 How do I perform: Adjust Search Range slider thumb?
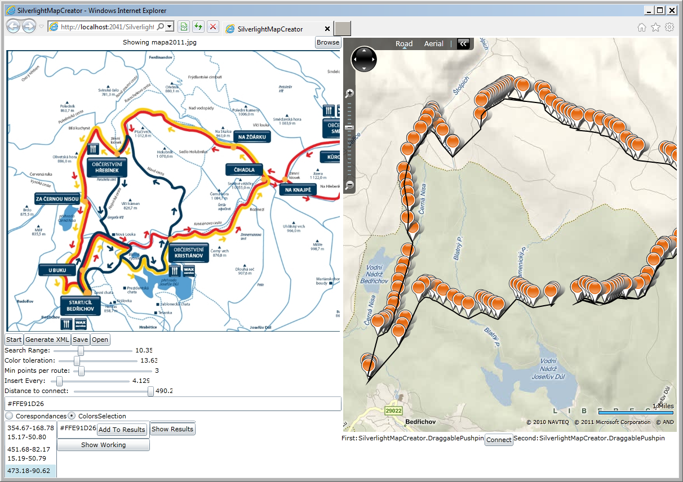[x=81, y=350]
